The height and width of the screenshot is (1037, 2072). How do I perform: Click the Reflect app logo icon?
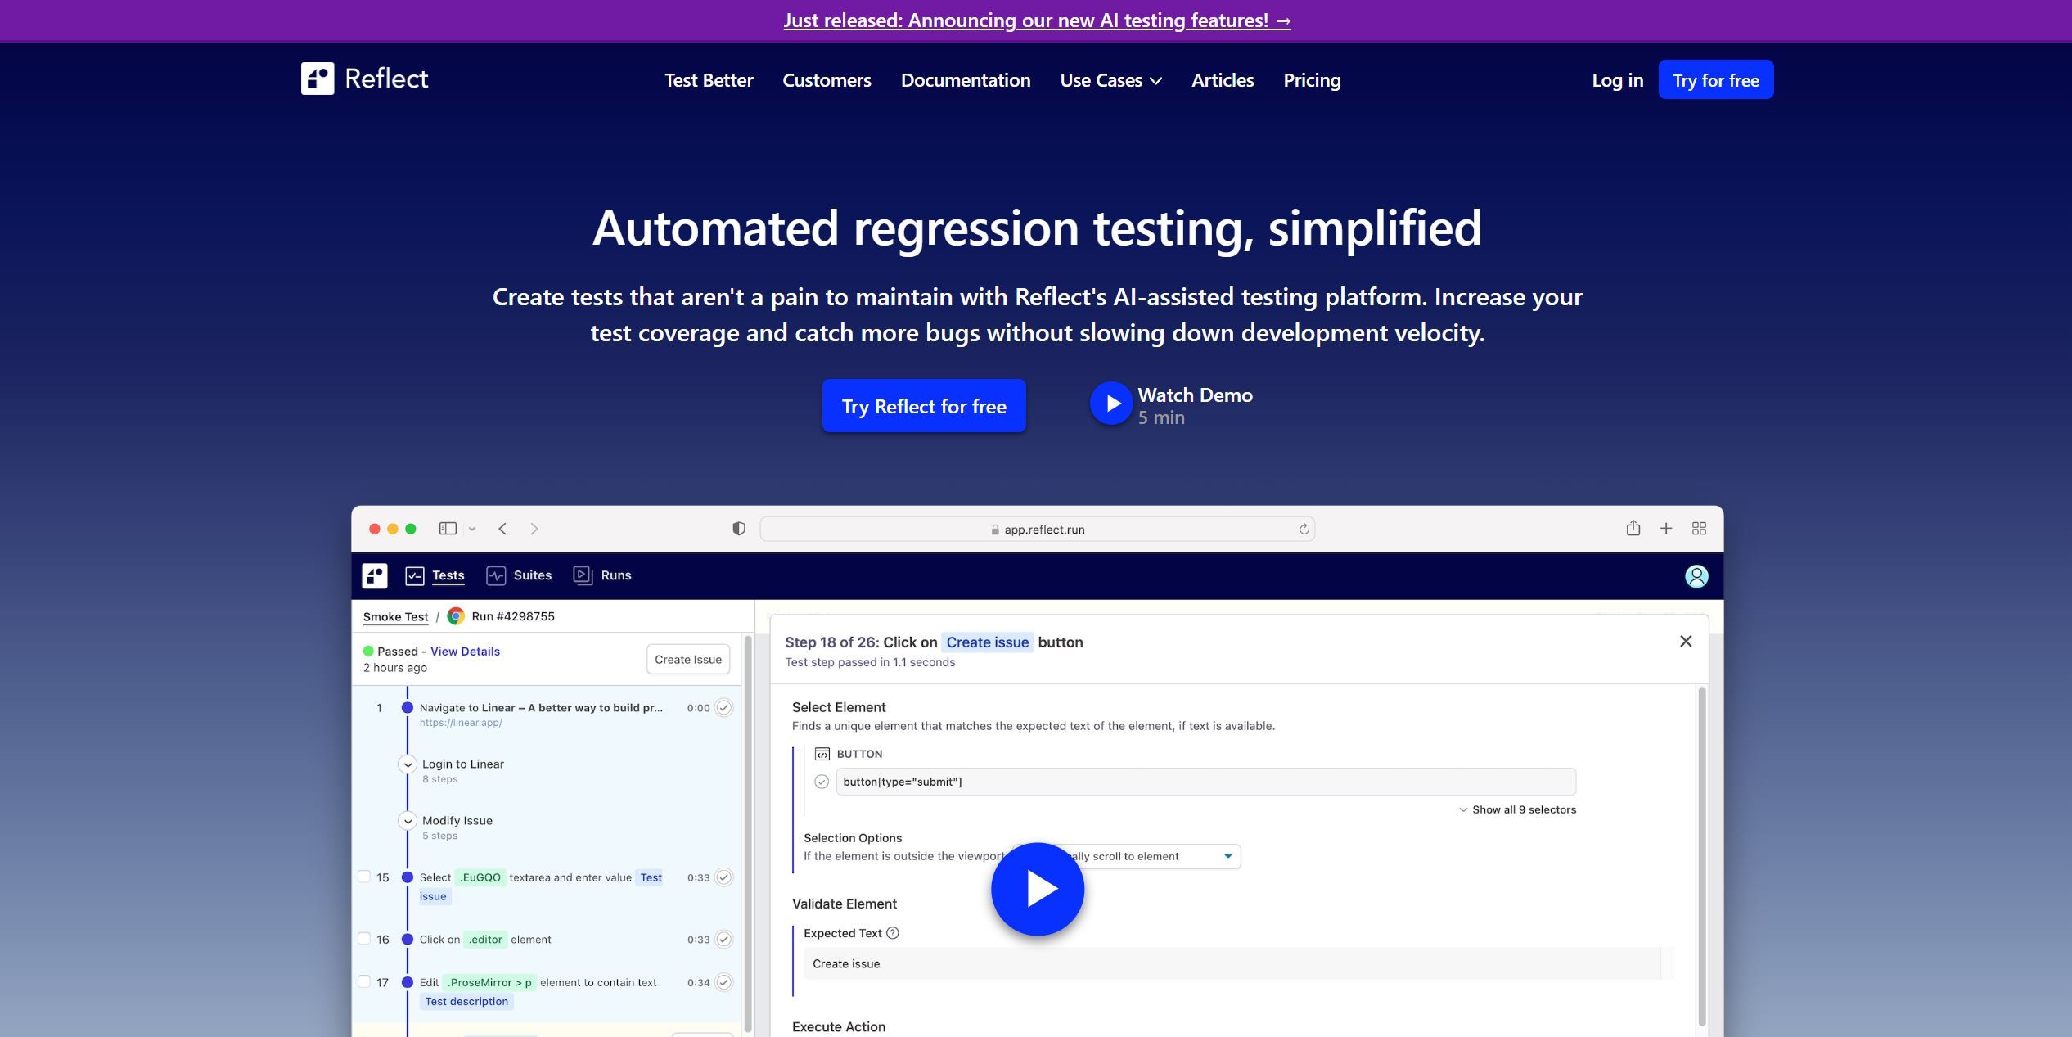coord(318,79)
